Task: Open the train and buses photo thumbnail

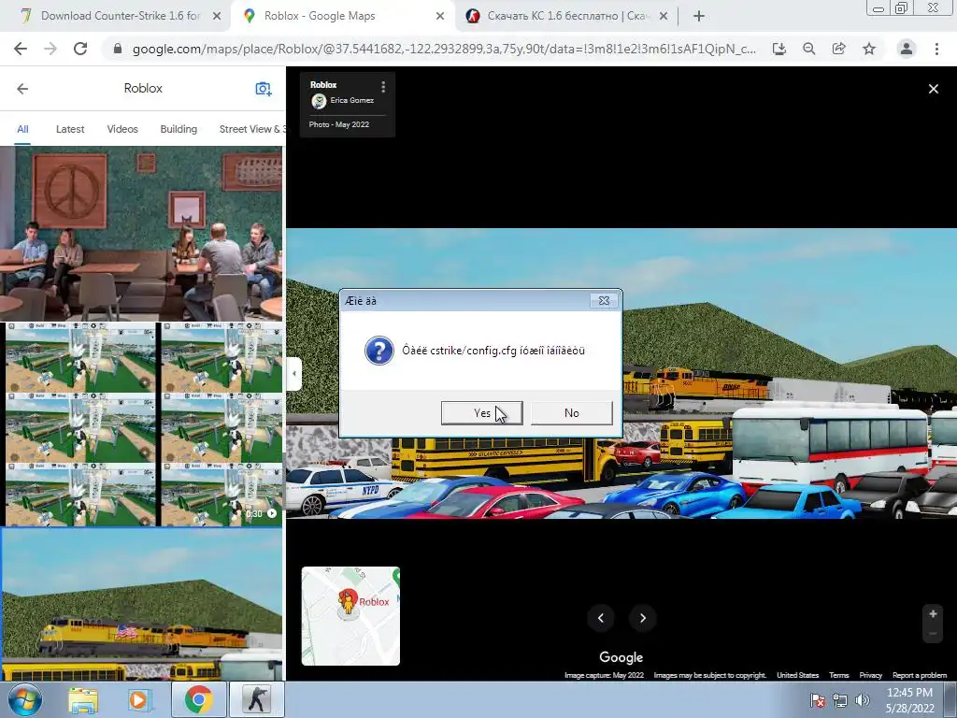Action: pos(142,605)
